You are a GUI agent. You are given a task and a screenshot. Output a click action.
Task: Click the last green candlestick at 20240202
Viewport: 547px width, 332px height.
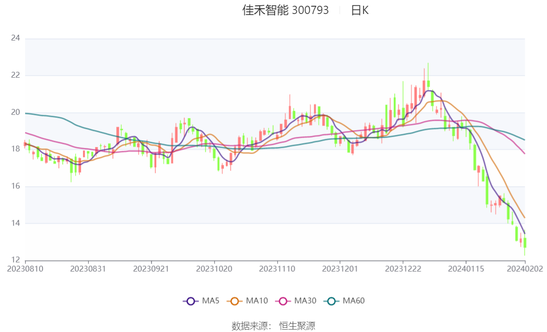pyautogui.click(x=525, y=243)
